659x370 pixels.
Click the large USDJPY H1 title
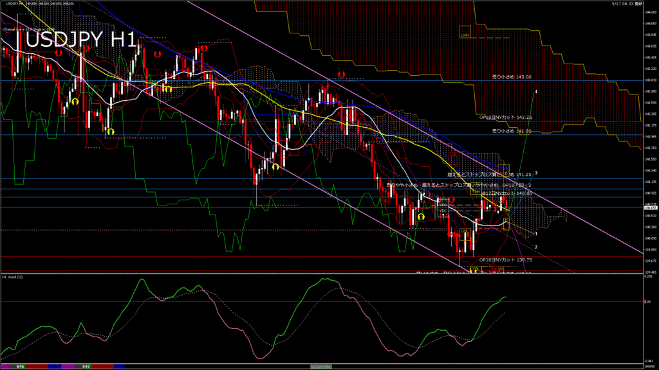pyautogui.click(x=75, y=40)
